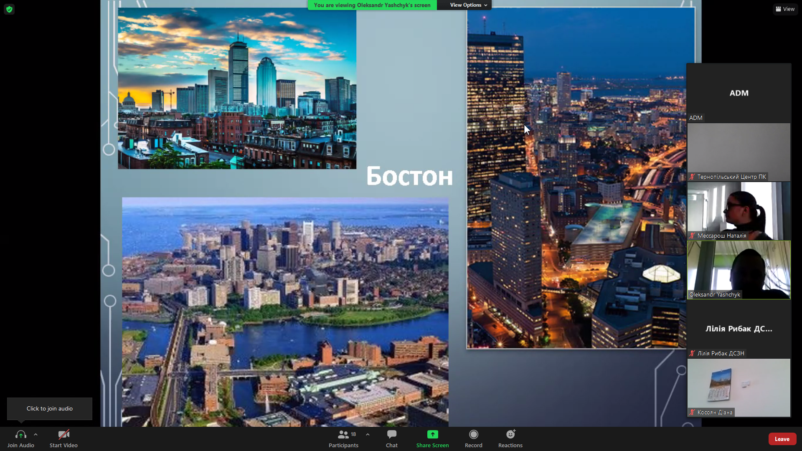Select Мессарош Наталія video tile
Screen dimensions: 802x451
click(x=739, y=211)
